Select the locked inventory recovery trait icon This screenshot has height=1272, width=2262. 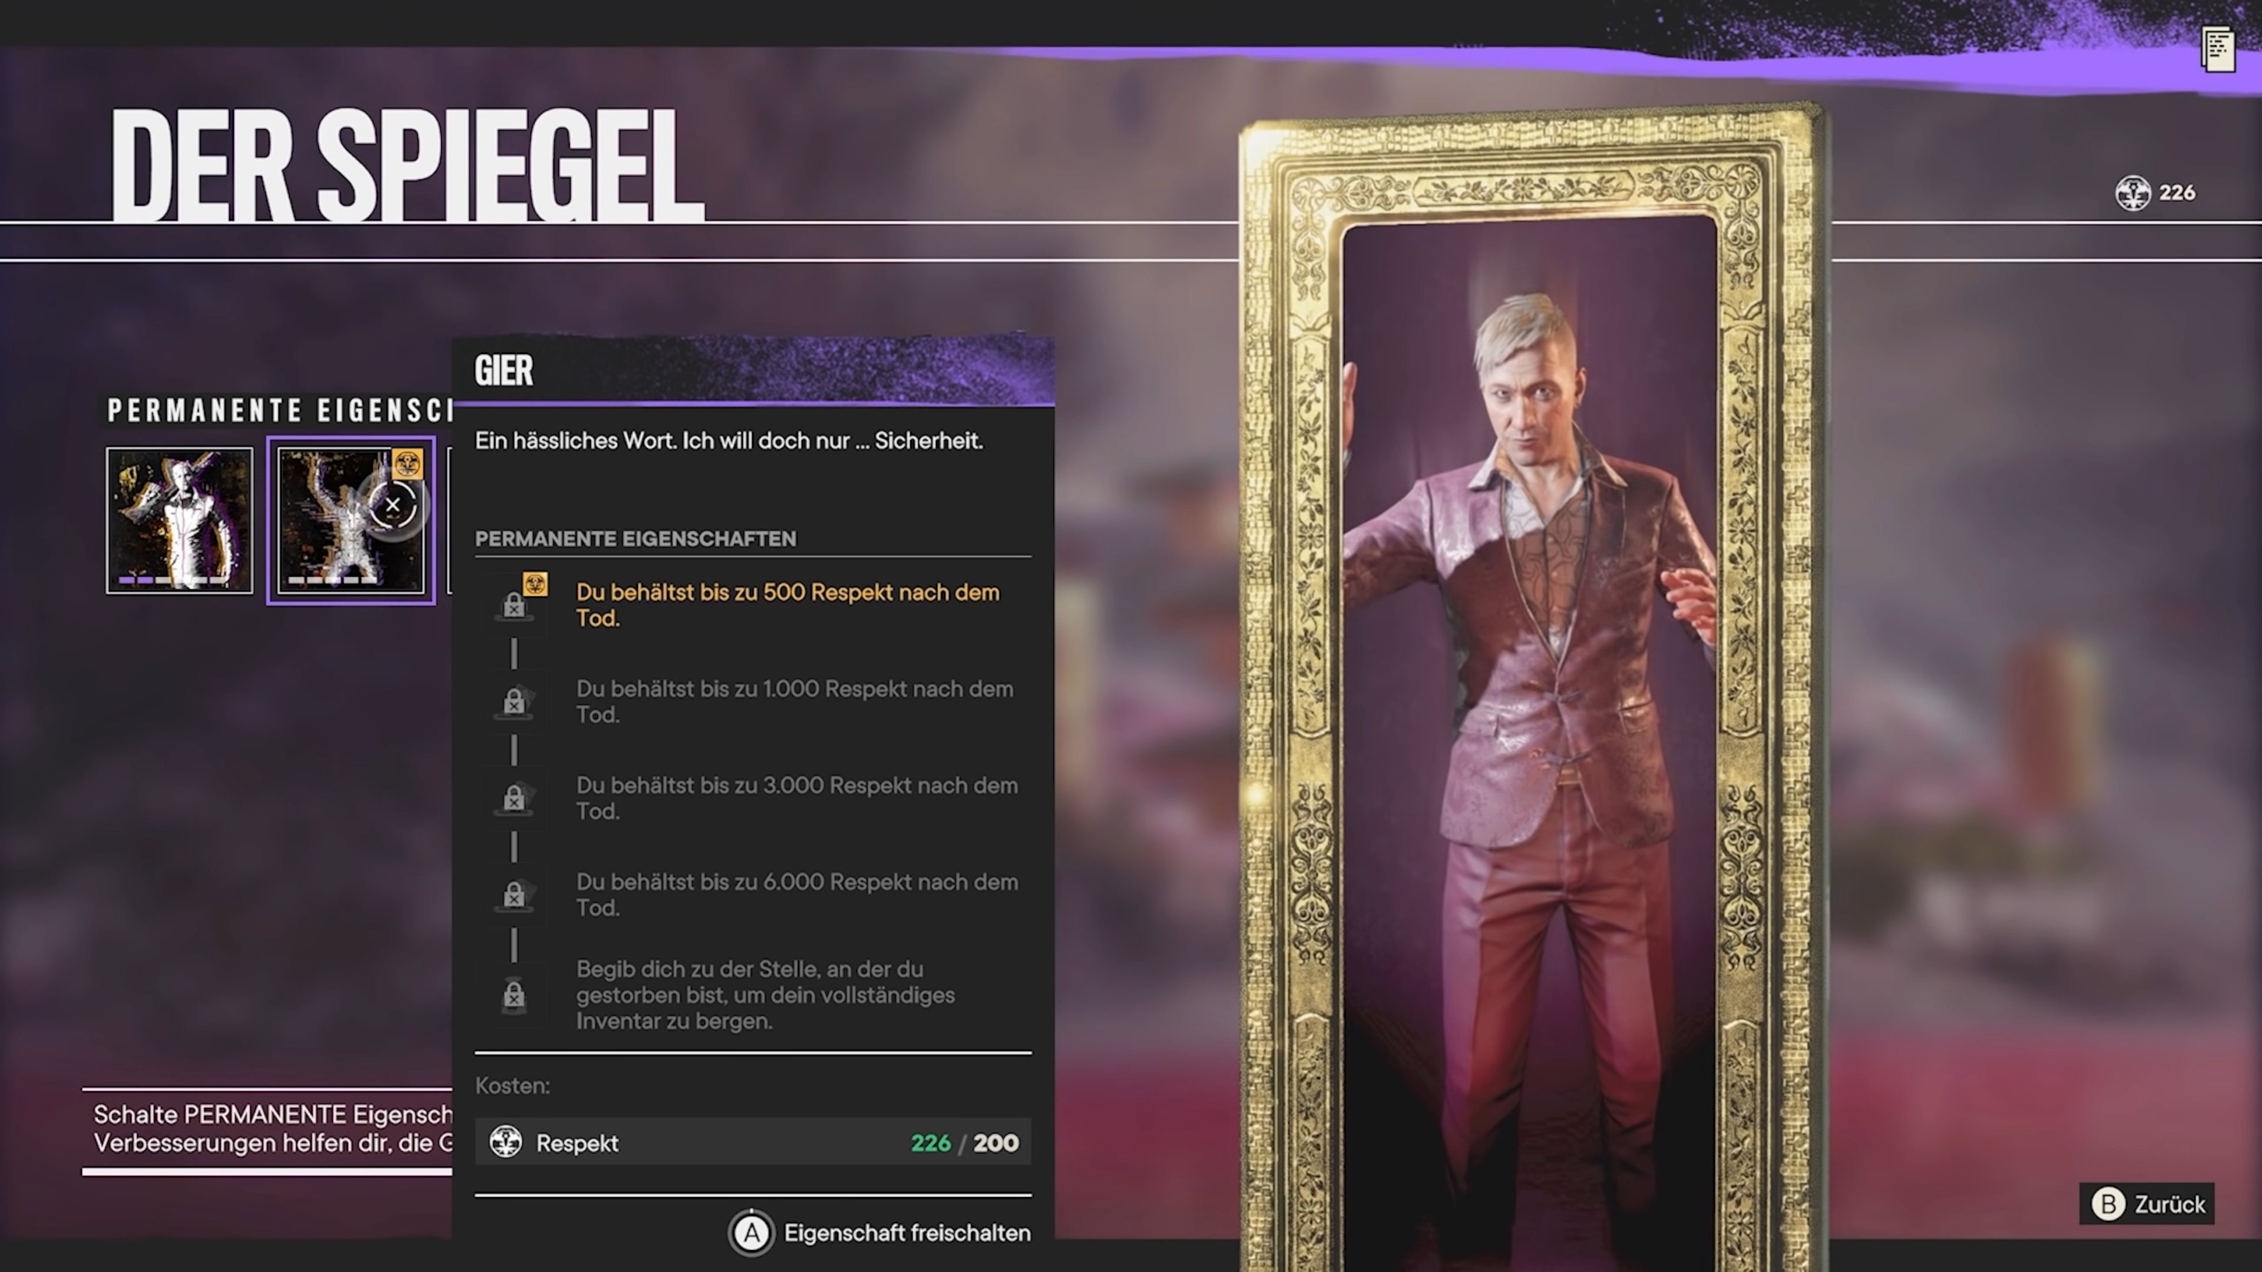point(515,995)
